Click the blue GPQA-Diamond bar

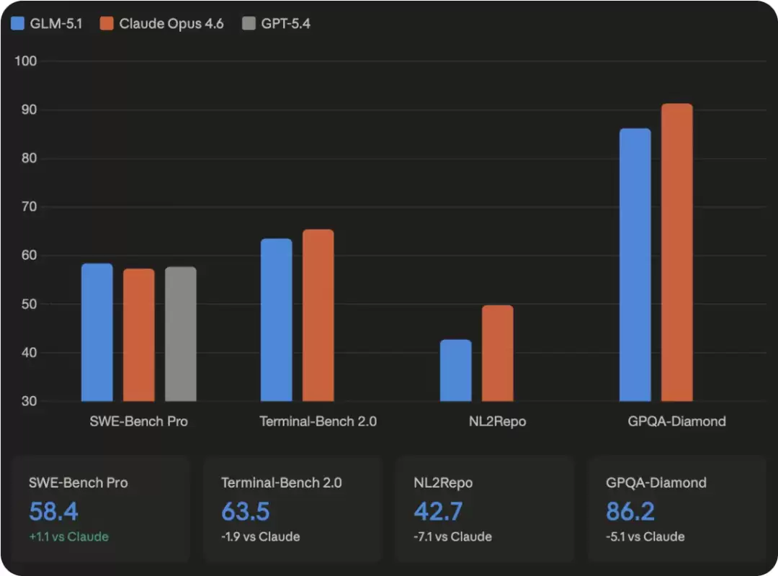pos(635,265)
